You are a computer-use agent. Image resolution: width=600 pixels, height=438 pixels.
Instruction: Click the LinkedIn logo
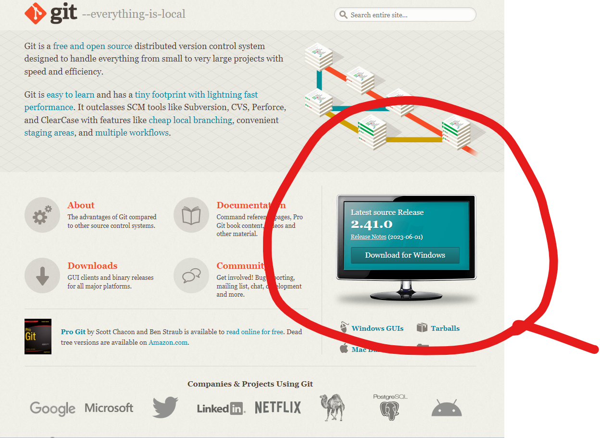[221, 408]
